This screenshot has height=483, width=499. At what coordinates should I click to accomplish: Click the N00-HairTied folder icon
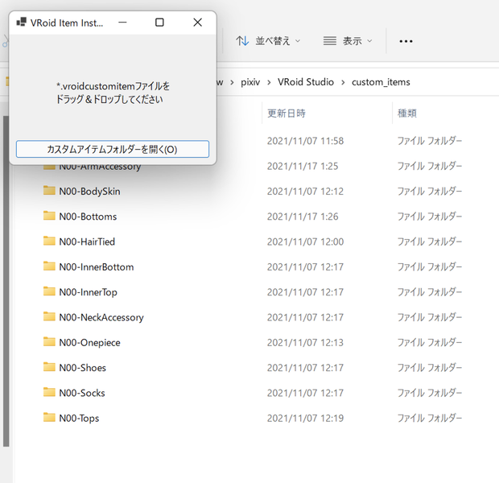point(49,241)
